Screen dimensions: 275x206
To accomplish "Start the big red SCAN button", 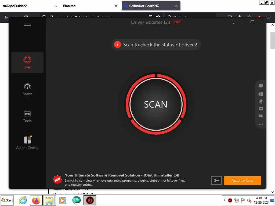I will click(156, 104).
